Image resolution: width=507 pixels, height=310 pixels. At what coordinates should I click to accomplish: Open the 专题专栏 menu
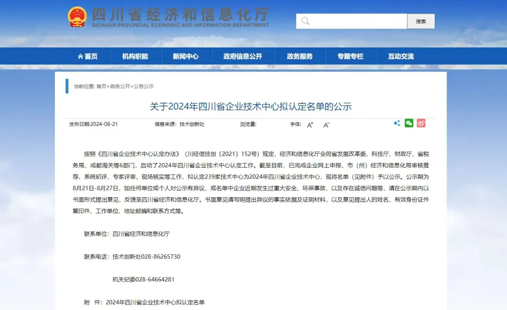tap(351, 56)
